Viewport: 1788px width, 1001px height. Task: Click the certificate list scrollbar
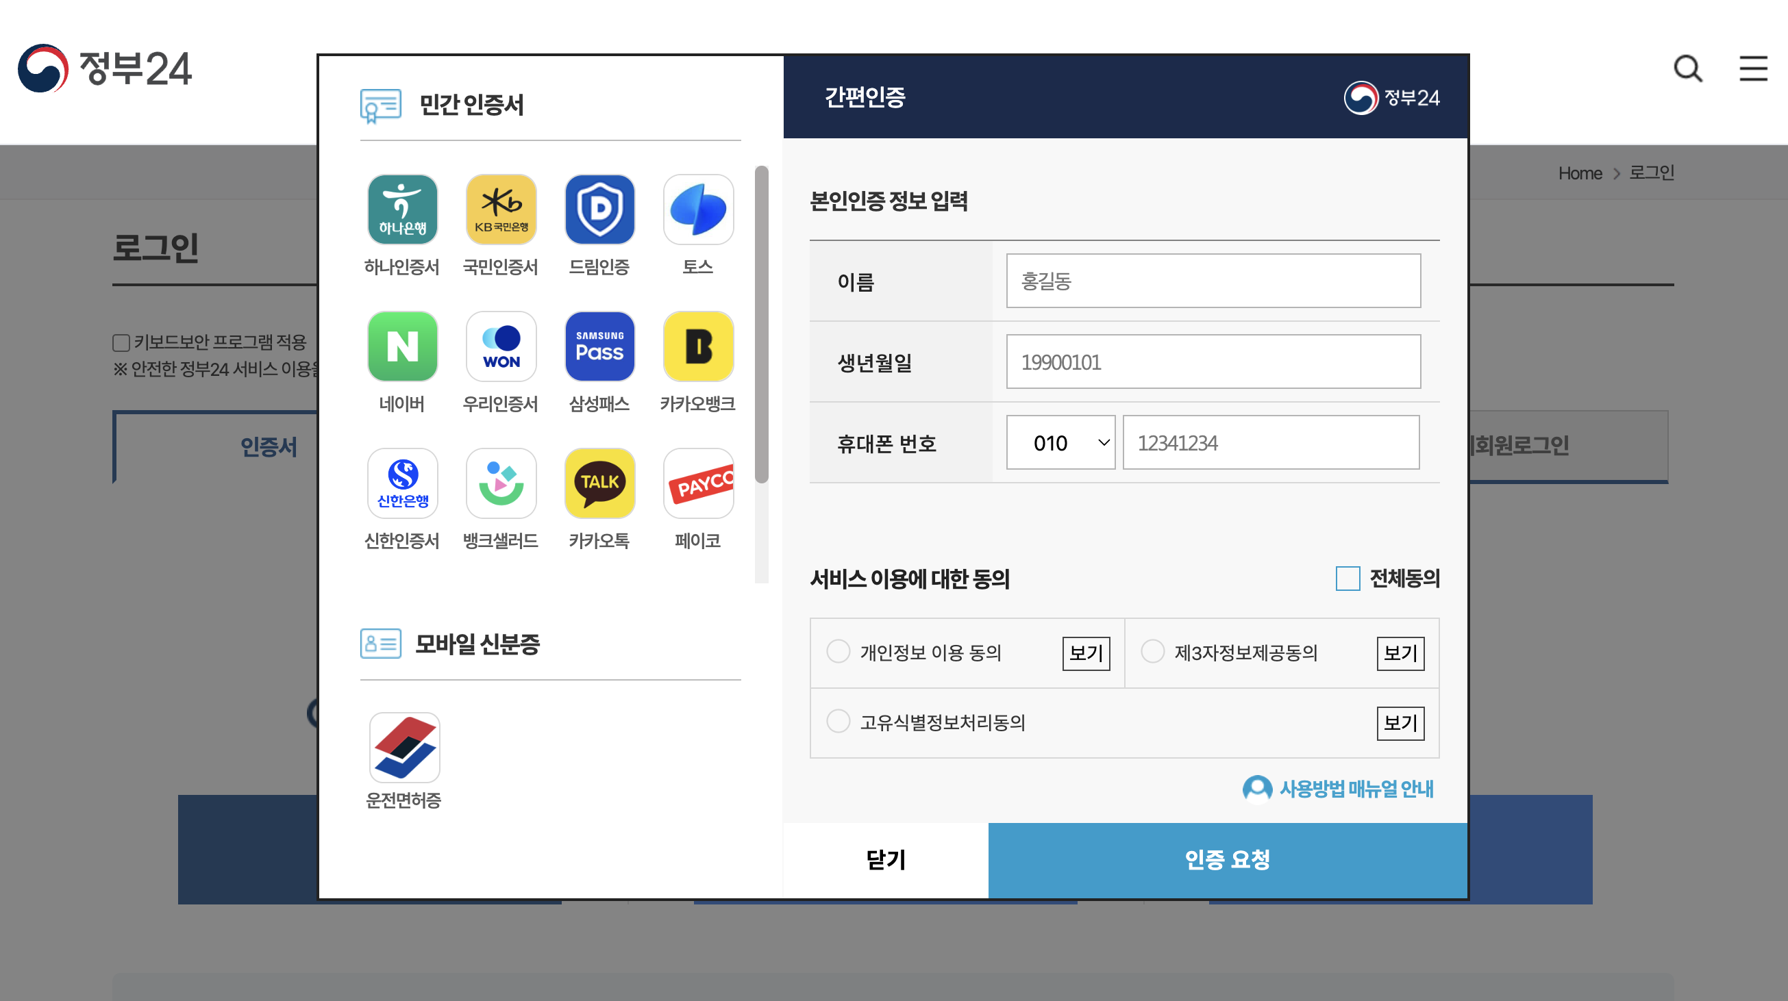point(761,325)
